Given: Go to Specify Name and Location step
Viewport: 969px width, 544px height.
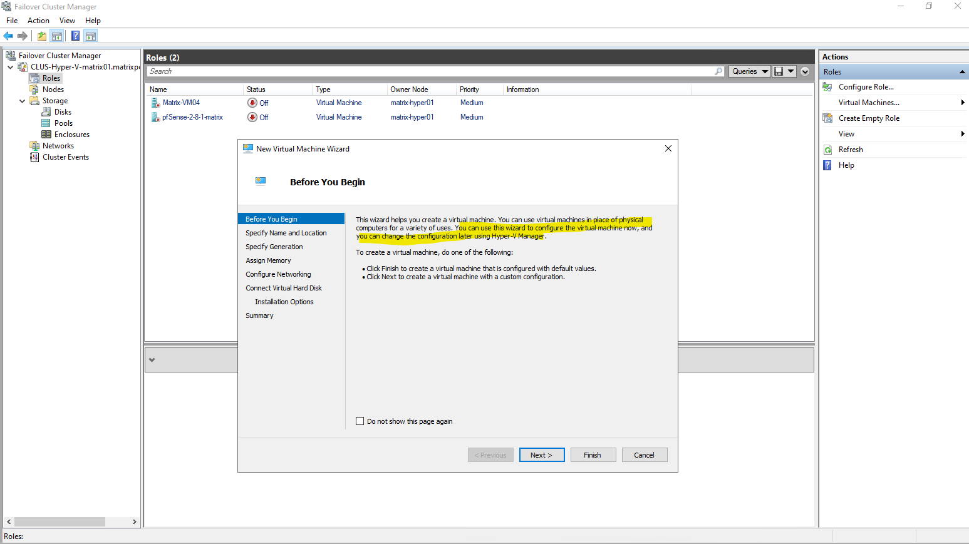Looking at the screenshot, I should (286, 233).
